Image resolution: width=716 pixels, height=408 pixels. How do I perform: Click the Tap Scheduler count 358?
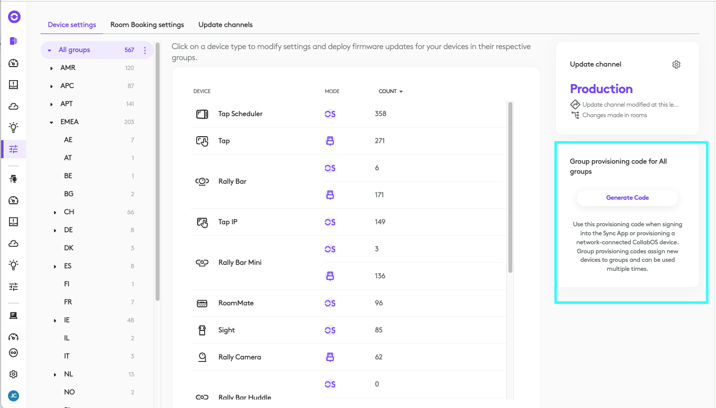click(381, 114)
